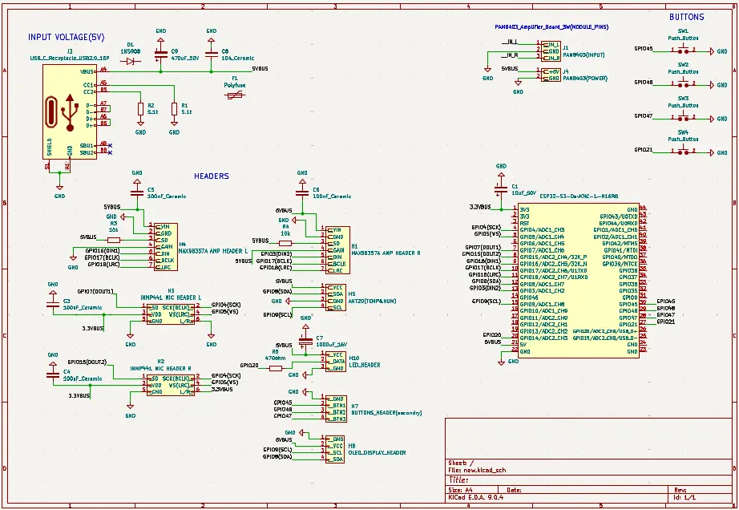Select header H10 LED_HEADER
This screenshot has height=510, width=739.
336,362
